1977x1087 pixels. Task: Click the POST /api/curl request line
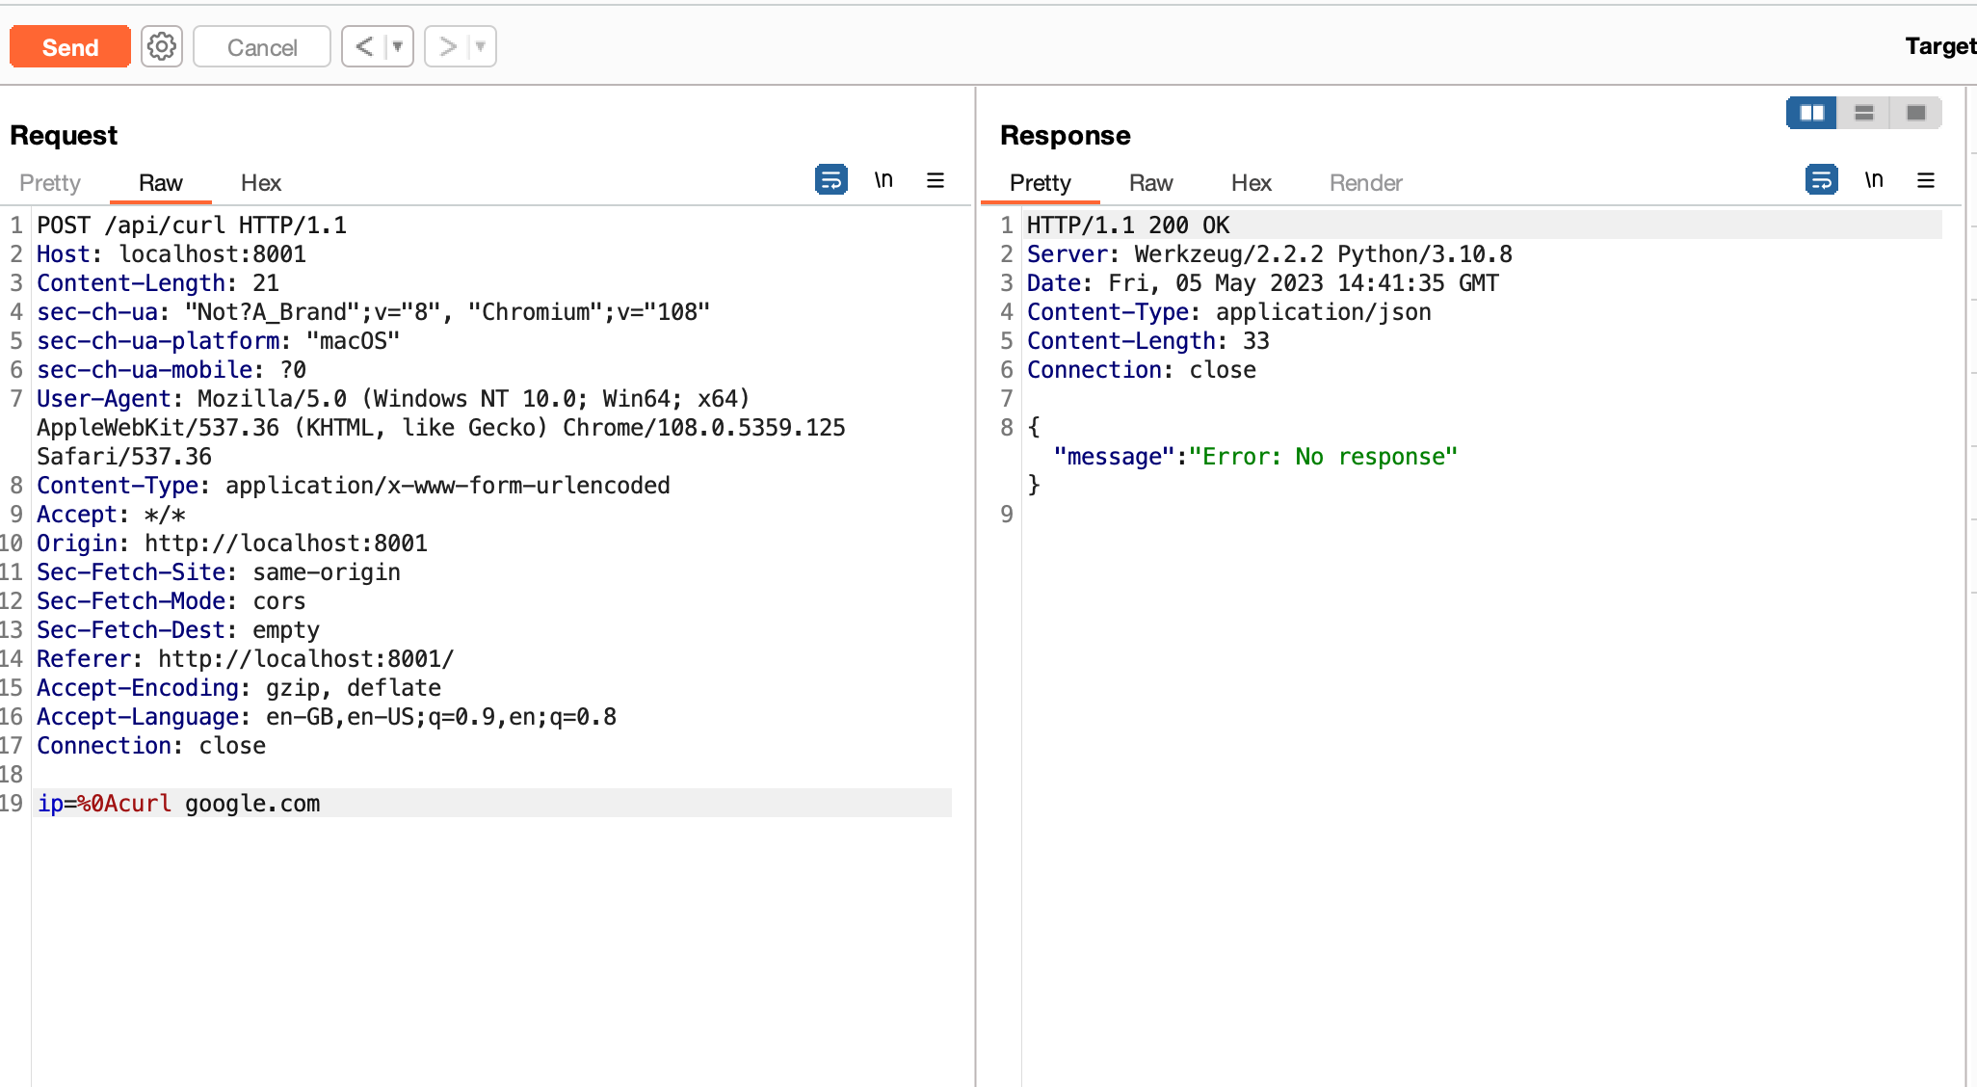(192, 225)
